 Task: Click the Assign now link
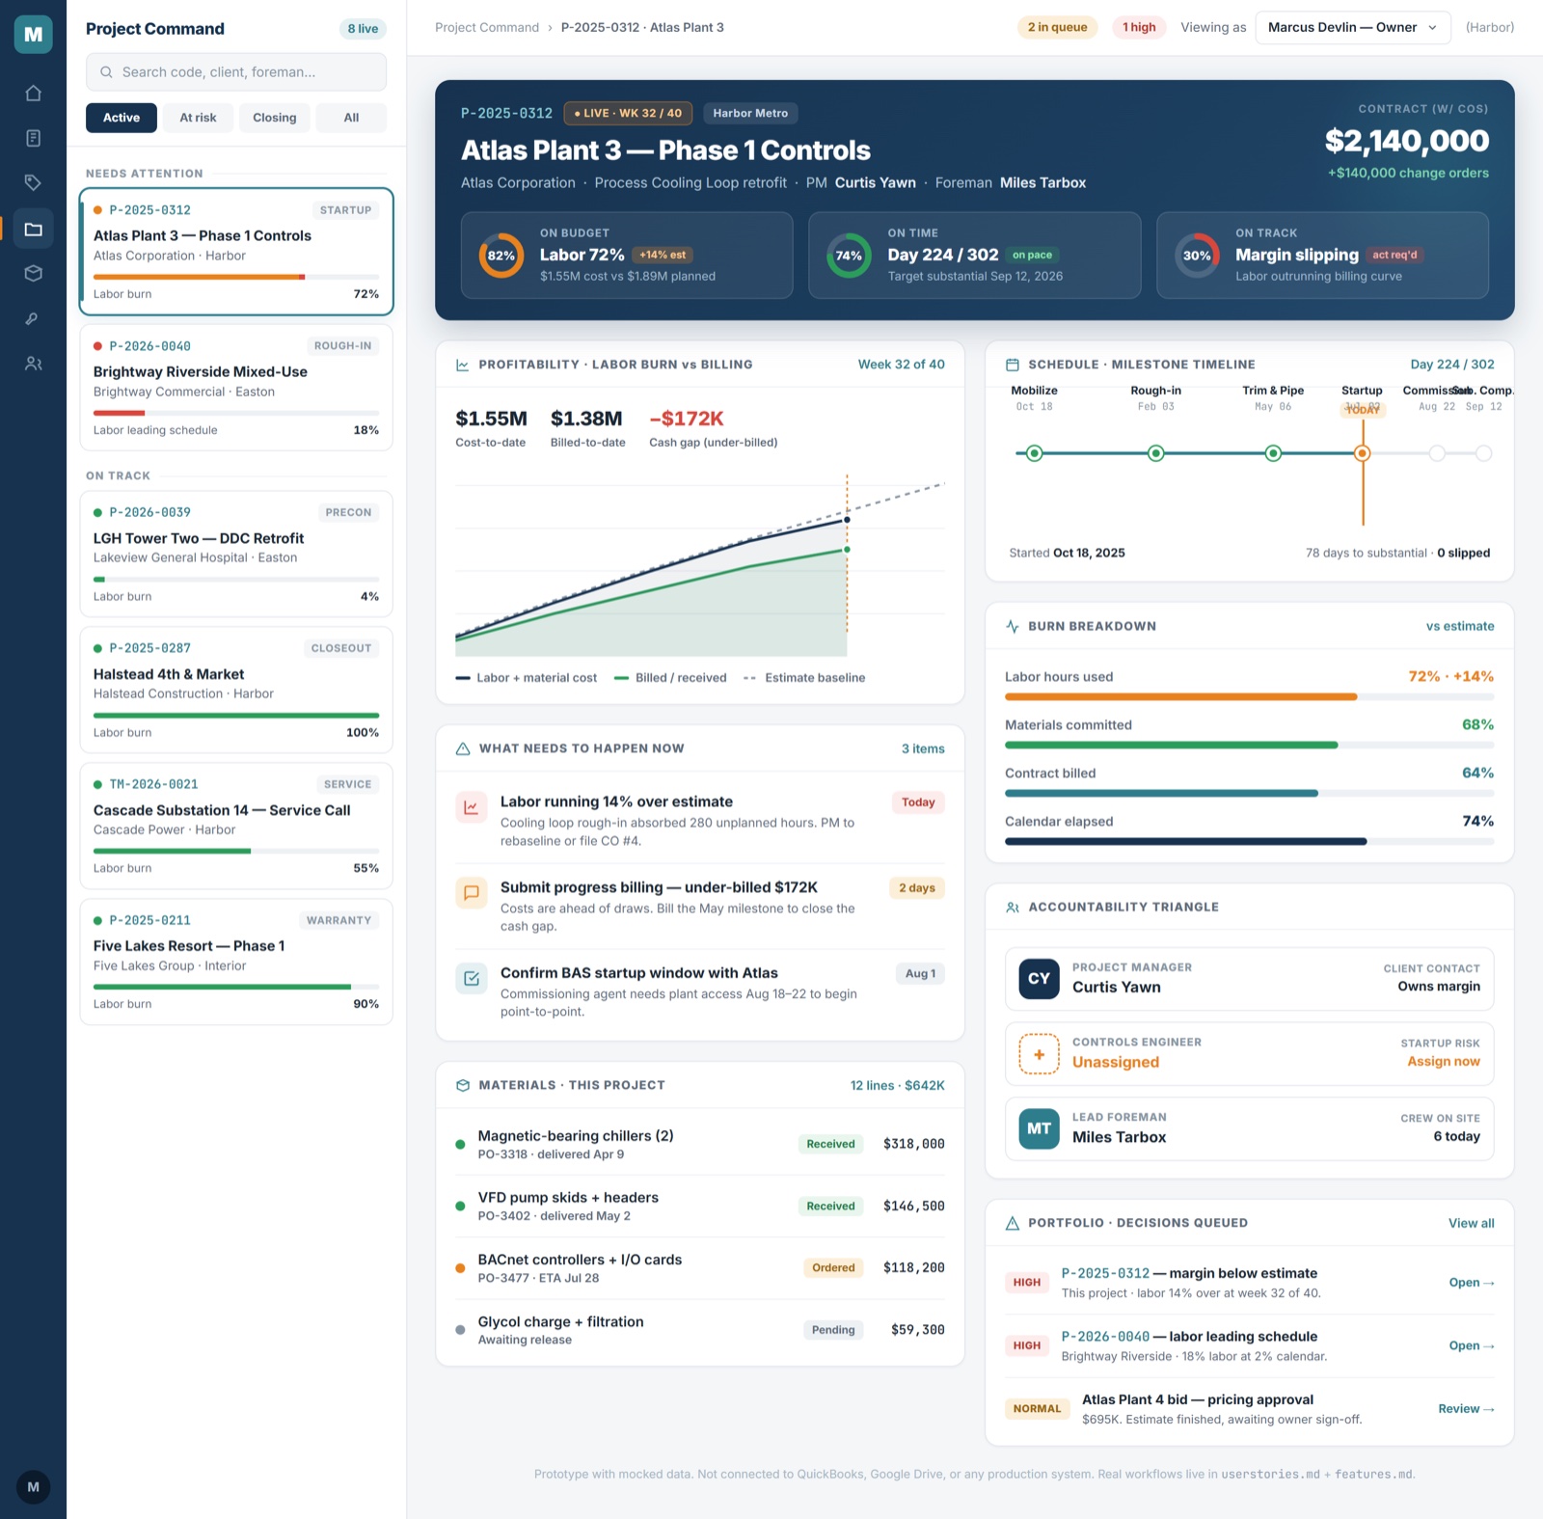click(x=1443, y=1061)
